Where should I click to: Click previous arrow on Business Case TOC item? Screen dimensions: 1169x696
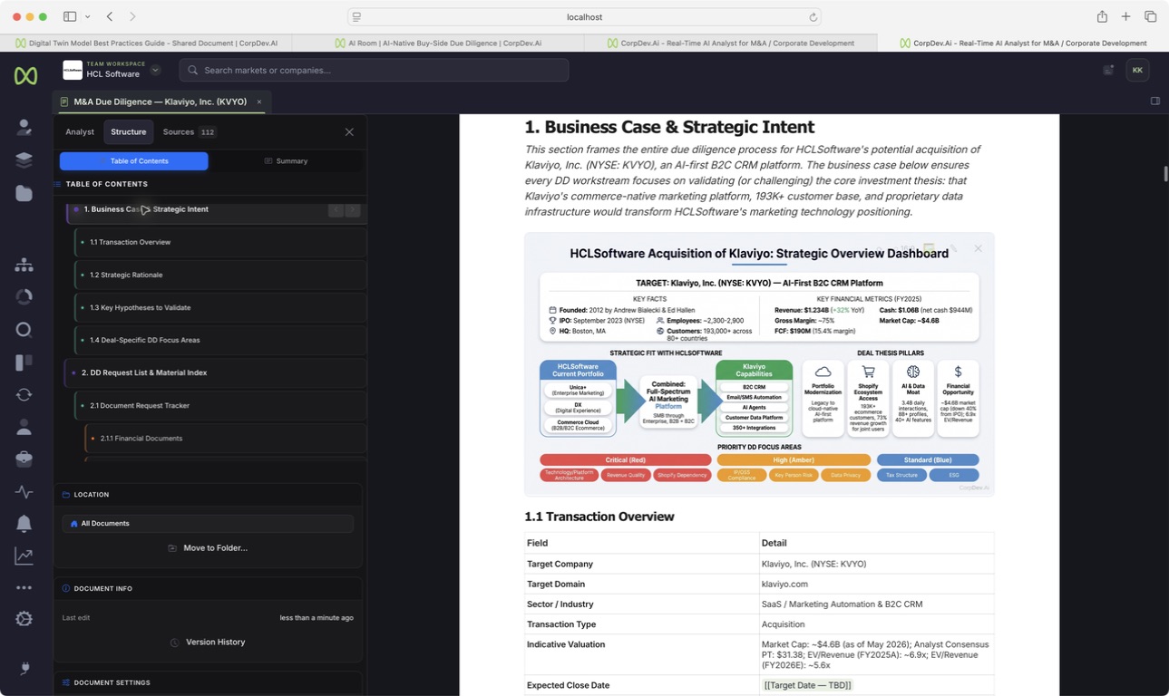coord(336,209)
